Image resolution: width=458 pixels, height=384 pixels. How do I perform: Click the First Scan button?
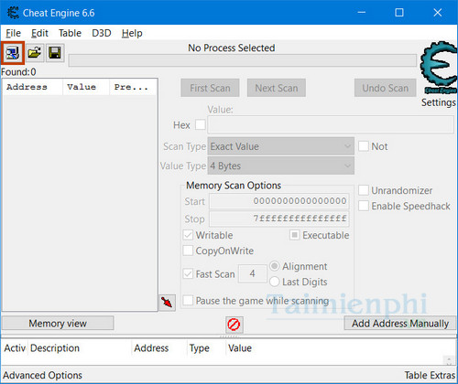tap(210, 88)
